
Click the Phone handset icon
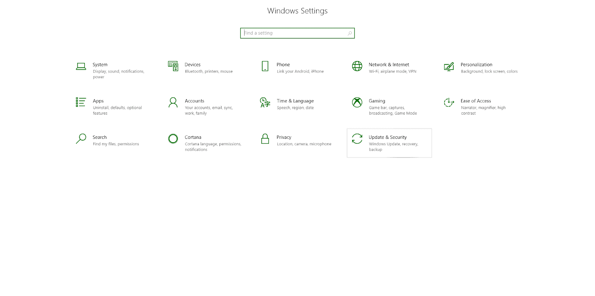click(x=265, y=66)
